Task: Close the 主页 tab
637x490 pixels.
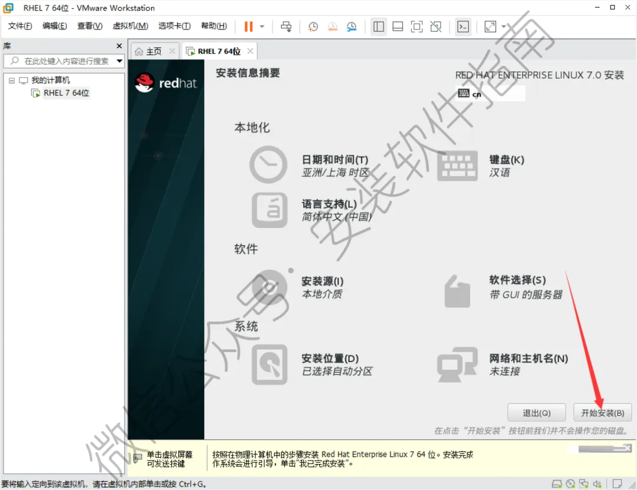Action: point(172,51)
